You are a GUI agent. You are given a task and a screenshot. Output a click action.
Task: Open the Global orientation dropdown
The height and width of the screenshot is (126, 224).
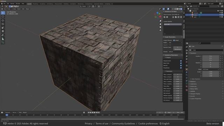point(84,6)
